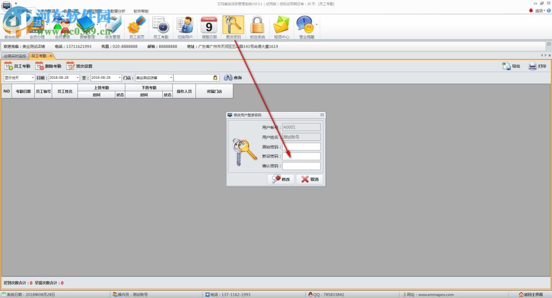Screen dimensions: 552x298
Task: Click staff picker icon in search field
Action: 215,78
